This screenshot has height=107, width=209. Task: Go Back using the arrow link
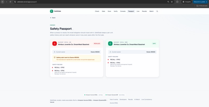click(x=53, y=18)
